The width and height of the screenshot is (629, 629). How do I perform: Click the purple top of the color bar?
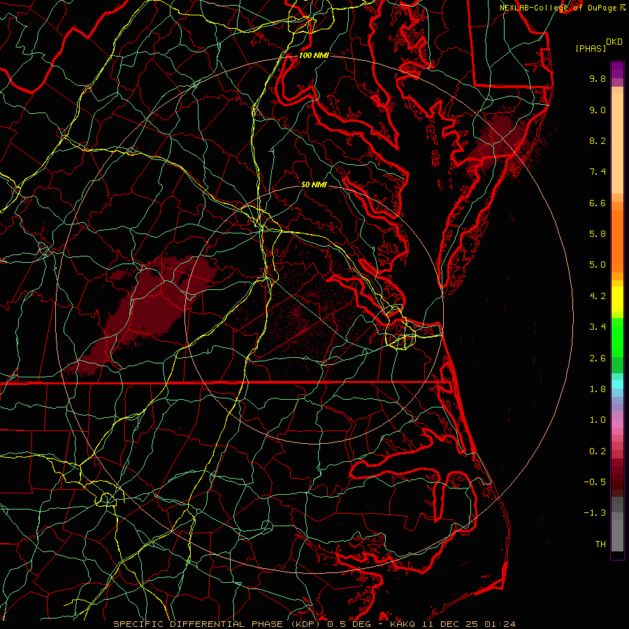coord(617,70)
